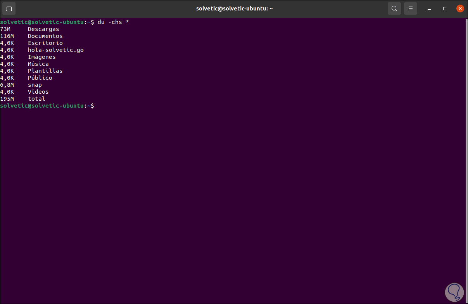Open the search in terminal
Image resolution: width=468 pixels, height=304 pixels.
point(394,8)
